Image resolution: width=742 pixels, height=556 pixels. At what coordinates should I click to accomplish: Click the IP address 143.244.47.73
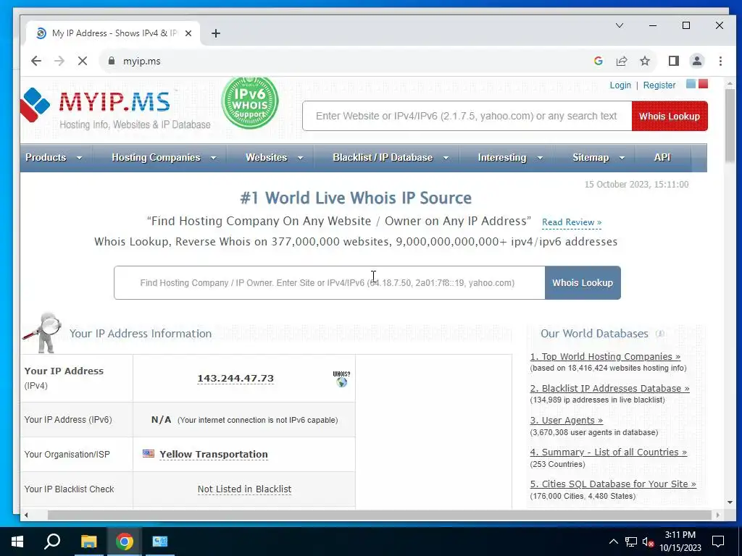click(x=235, y=378)
